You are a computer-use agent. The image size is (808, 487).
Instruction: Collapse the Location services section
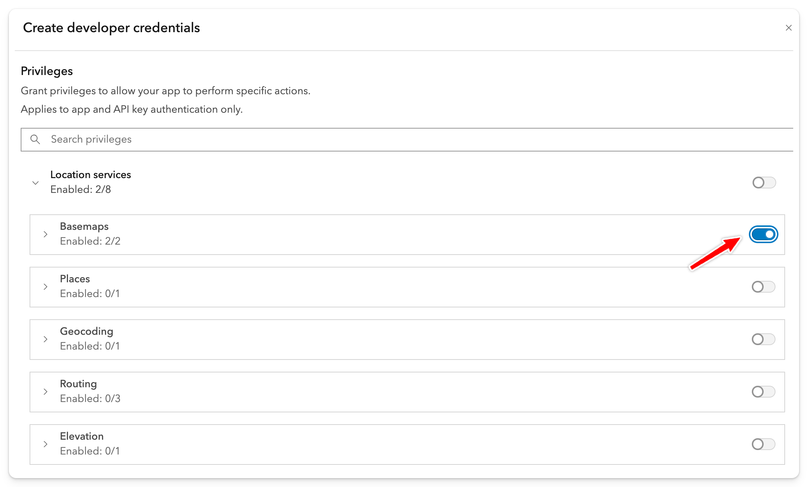coord(35,183)
